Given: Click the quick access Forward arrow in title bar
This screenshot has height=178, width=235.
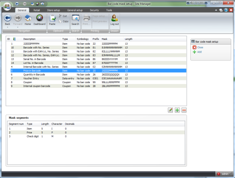Looking at the screenshot, I should [24, 4].
